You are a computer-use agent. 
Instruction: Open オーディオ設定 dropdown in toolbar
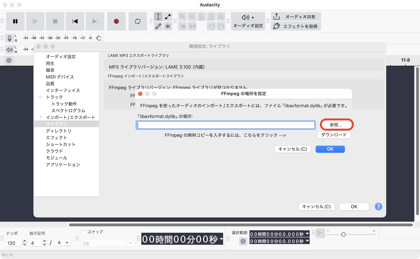(248, 21)
